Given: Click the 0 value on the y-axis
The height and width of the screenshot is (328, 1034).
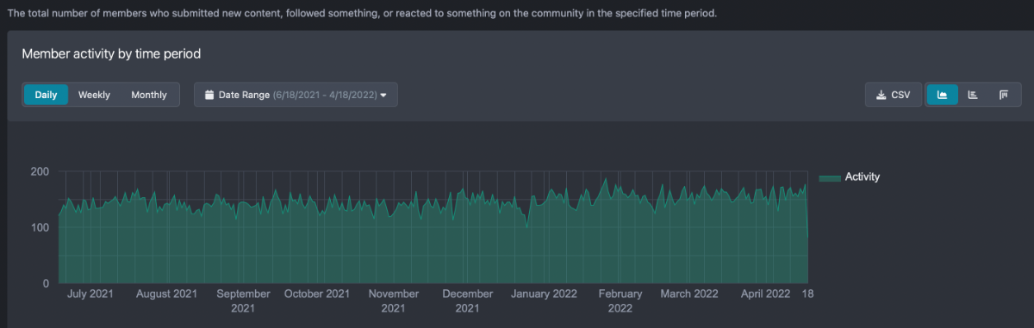Looking at the screenshot, I should pyautogui.click(x=46, y=282).
